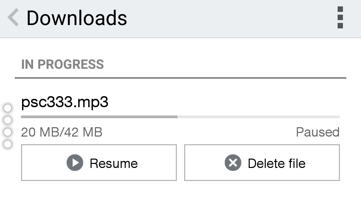Open the three-dot overflow menu
Image resolution: width=361 pixels, height=203 pixels.
point(340,17)
